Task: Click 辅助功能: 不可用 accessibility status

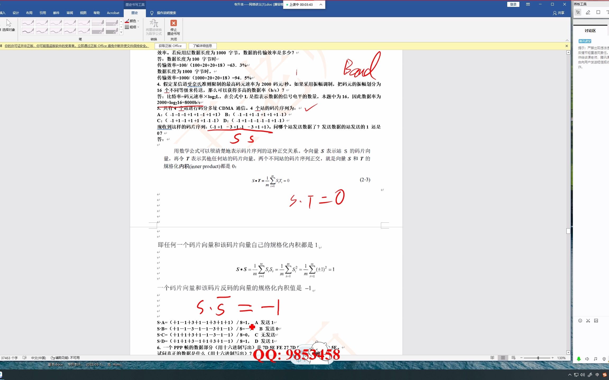Action: tap(65, 358)
